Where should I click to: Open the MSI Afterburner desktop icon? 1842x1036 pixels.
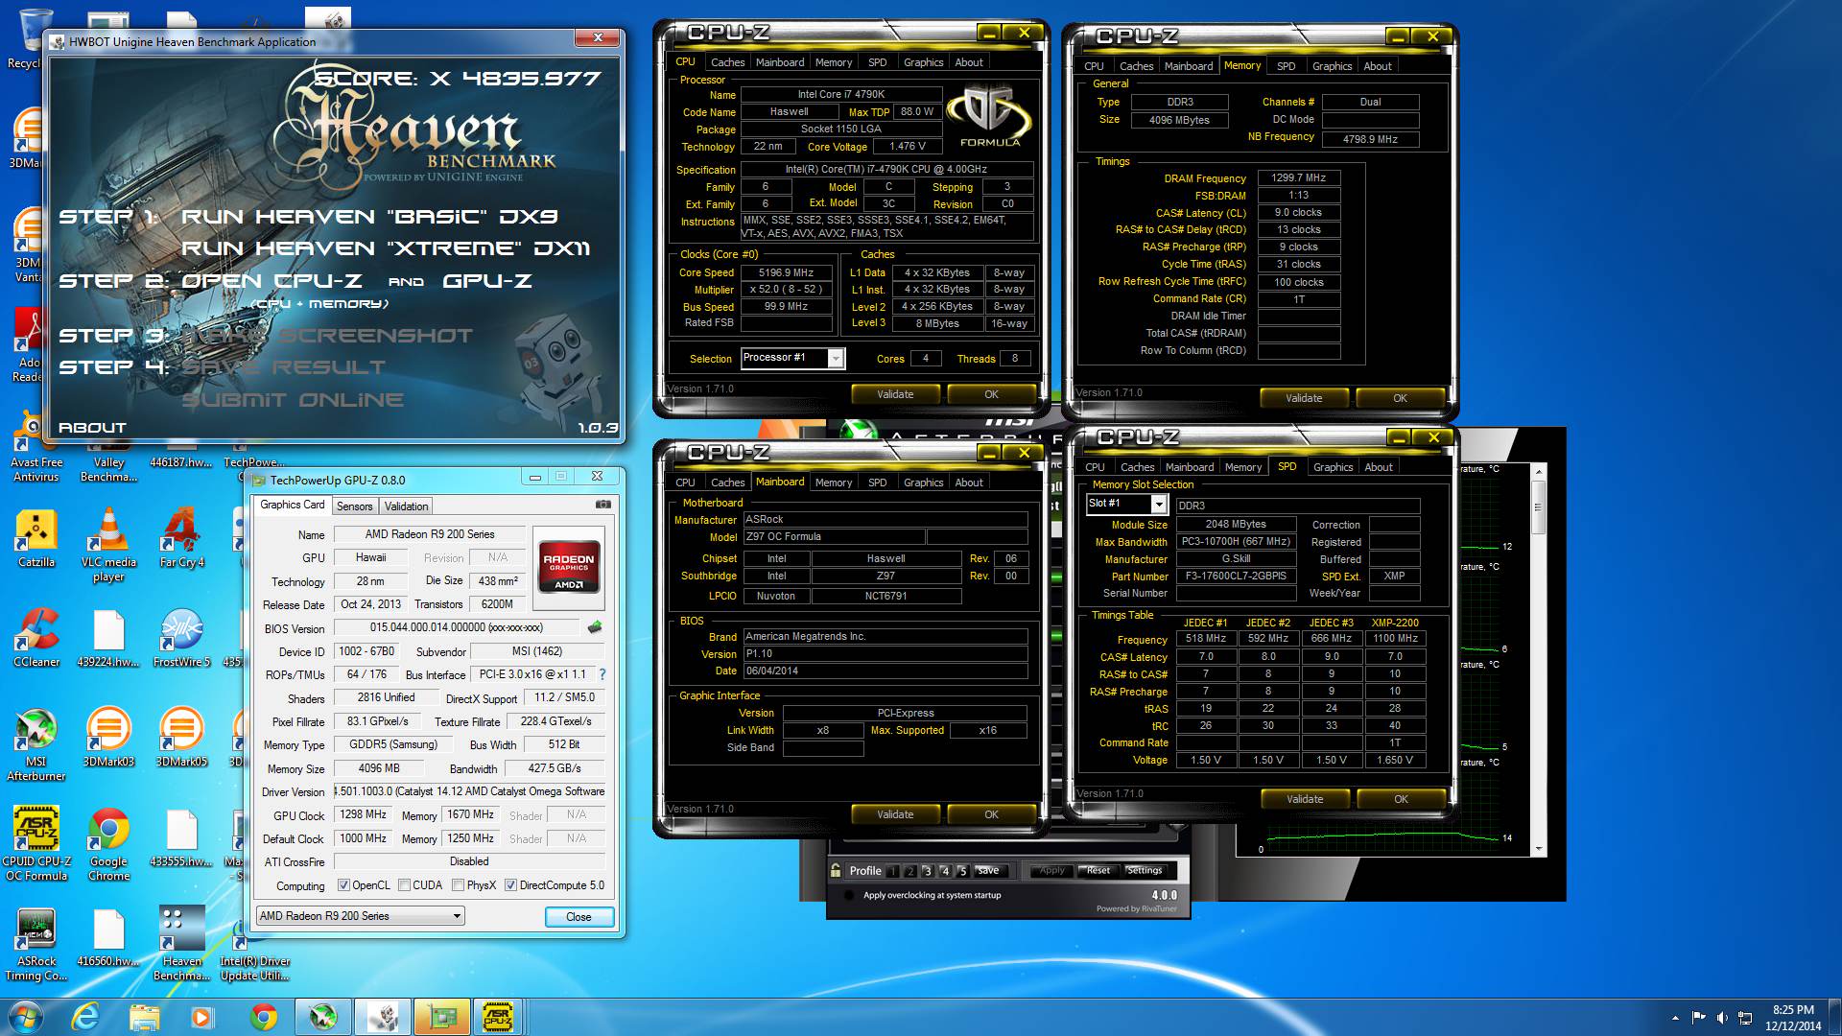[x=36, y=744]
